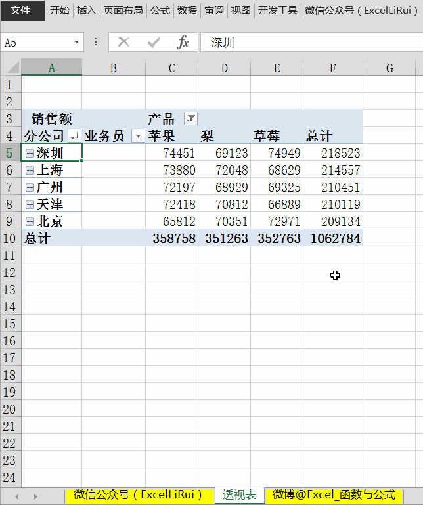Click cell with value 351263
The image size is (423, 505).
[x=224, y=238]
